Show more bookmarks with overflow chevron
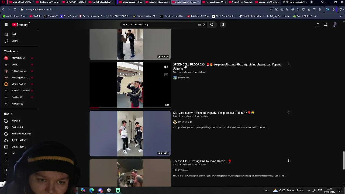Screen dimensions: 345x194 tap(340, 16)
